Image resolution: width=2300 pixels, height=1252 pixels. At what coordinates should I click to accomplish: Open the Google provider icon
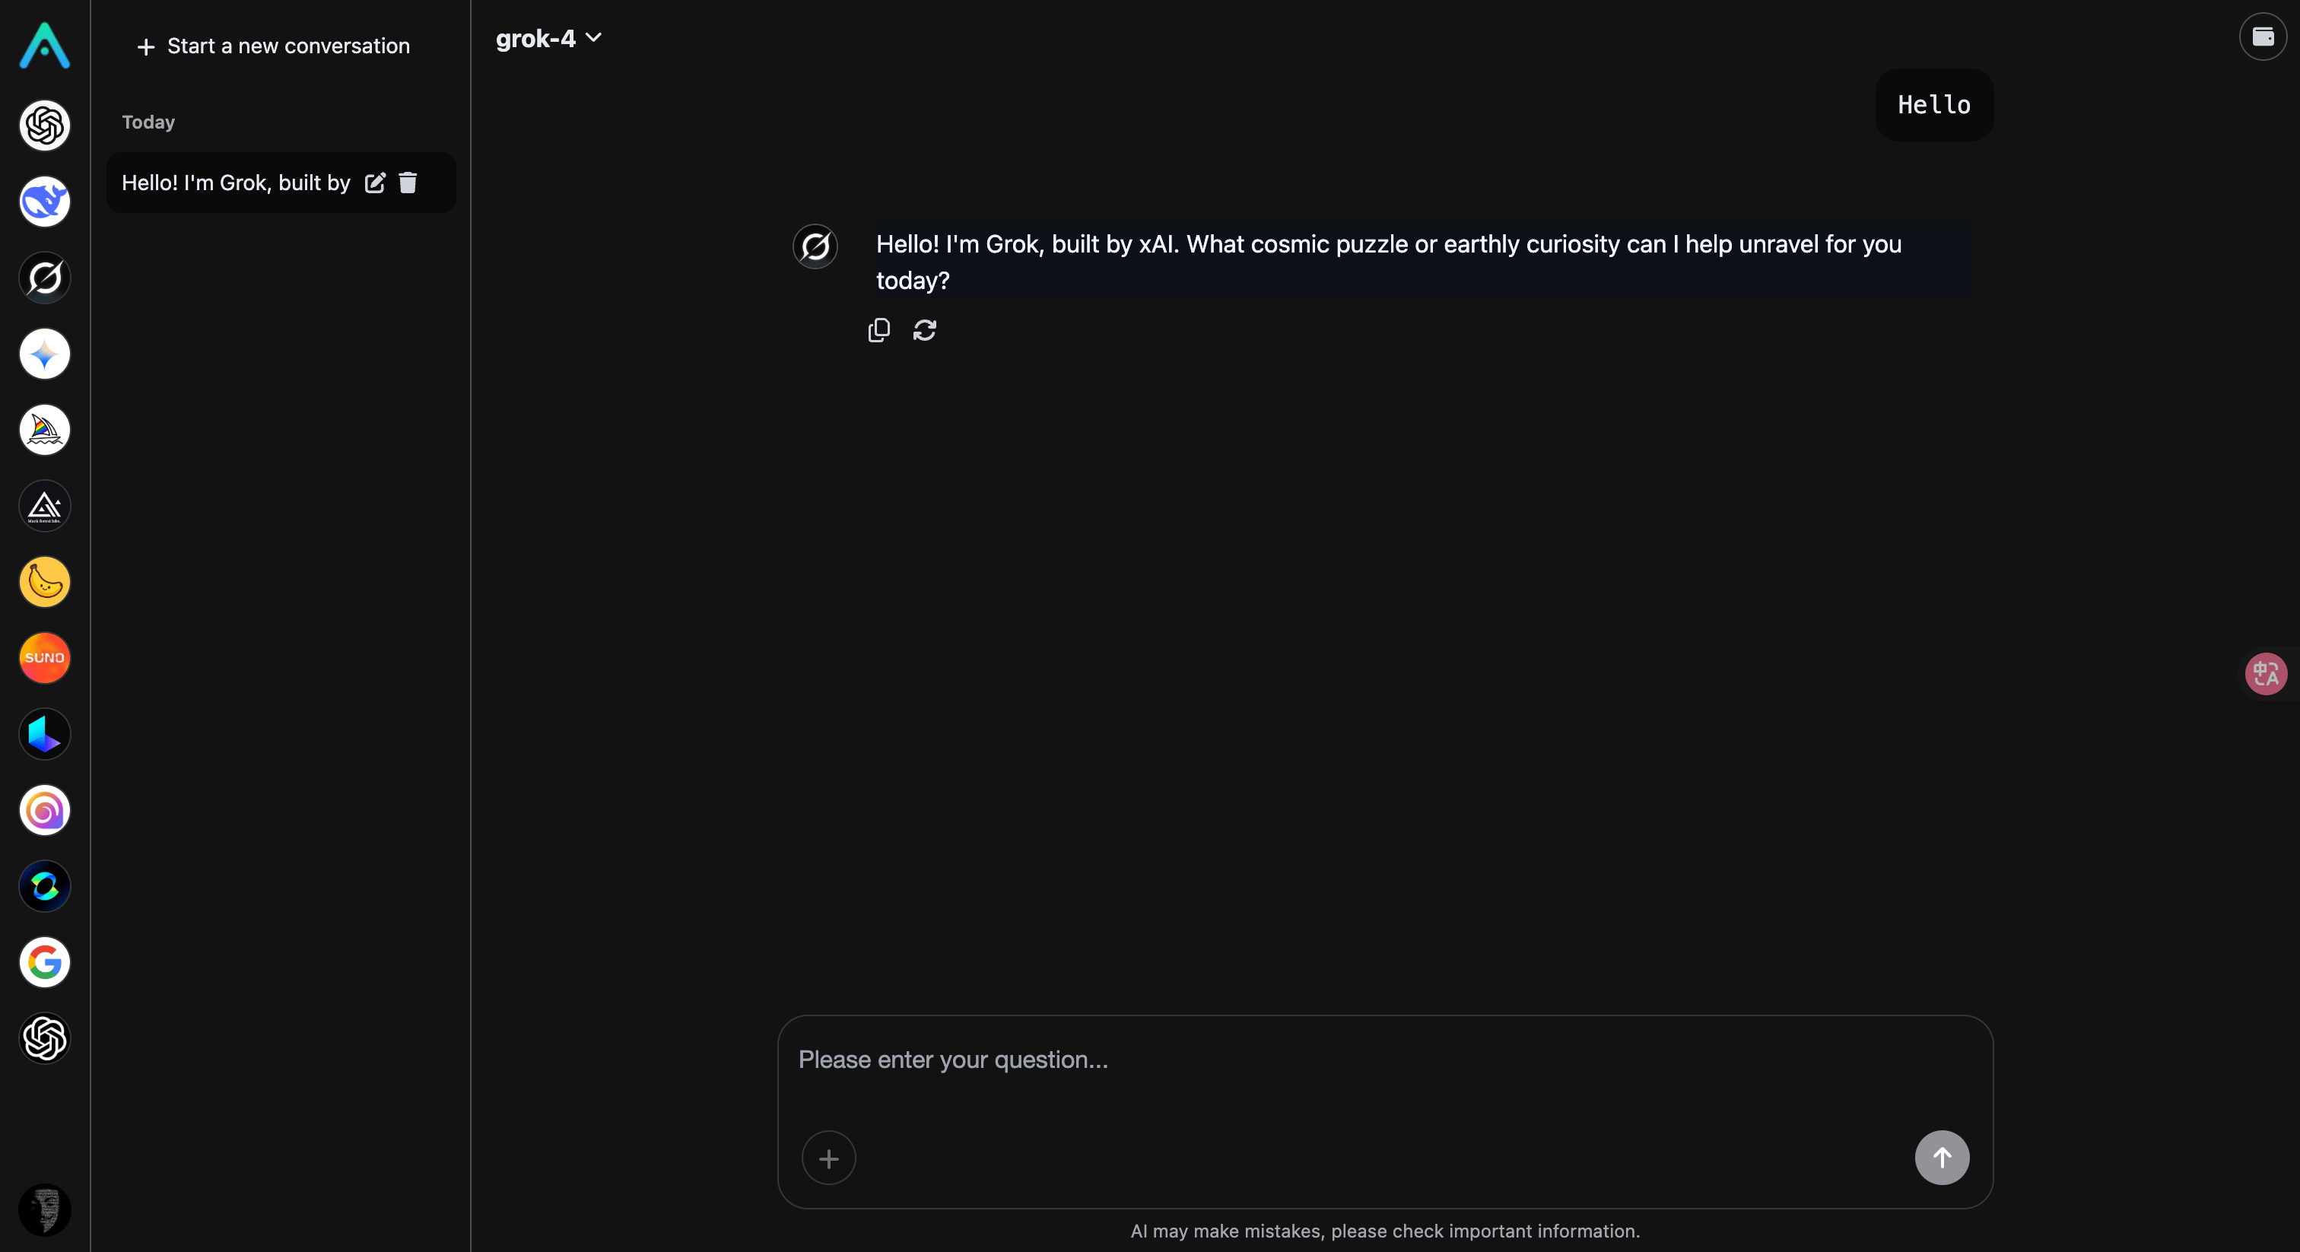pos(44,961)
